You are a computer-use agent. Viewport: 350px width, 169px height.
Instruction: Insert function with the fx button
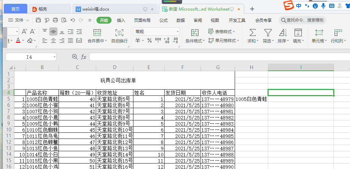pos(84,57)
